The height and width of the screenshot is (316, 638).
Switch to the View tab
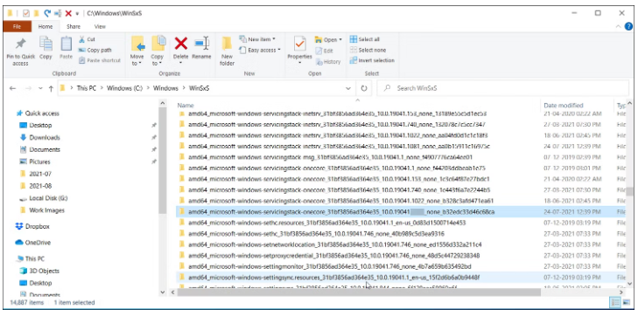click(x=100, y=26)
